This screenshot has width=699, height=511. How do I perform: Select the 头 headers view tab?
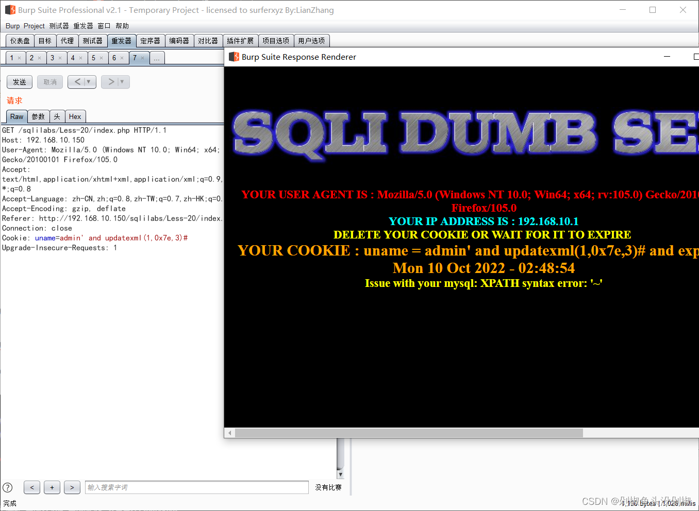click(x=57, y=116)
